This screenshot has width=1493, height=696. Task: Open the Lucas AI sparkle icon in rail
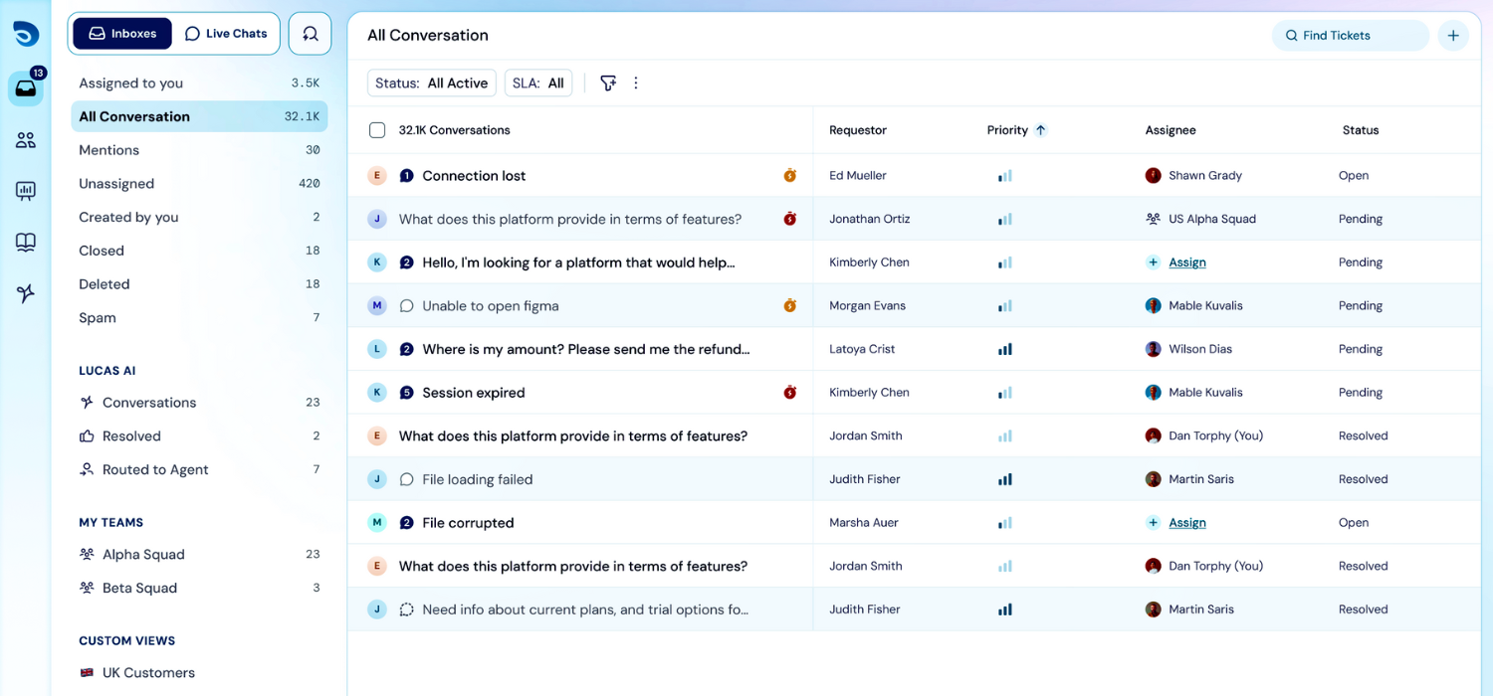[26, 293]
